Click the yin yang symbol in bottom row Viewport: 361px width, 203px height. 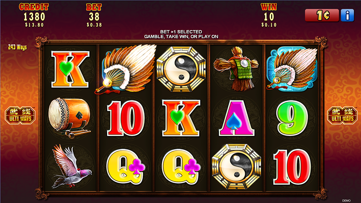click(236, 166)
